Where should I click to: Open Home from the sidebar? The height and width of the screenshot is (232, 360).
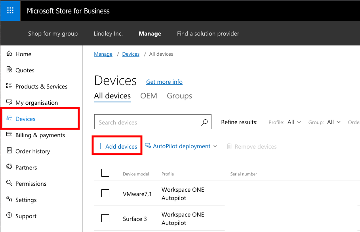pyautogui.click(x=23, y=54)
